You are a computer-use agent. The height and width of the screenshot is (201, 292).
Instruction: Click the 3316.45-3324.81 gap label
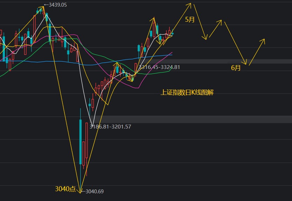click(159, 67)
